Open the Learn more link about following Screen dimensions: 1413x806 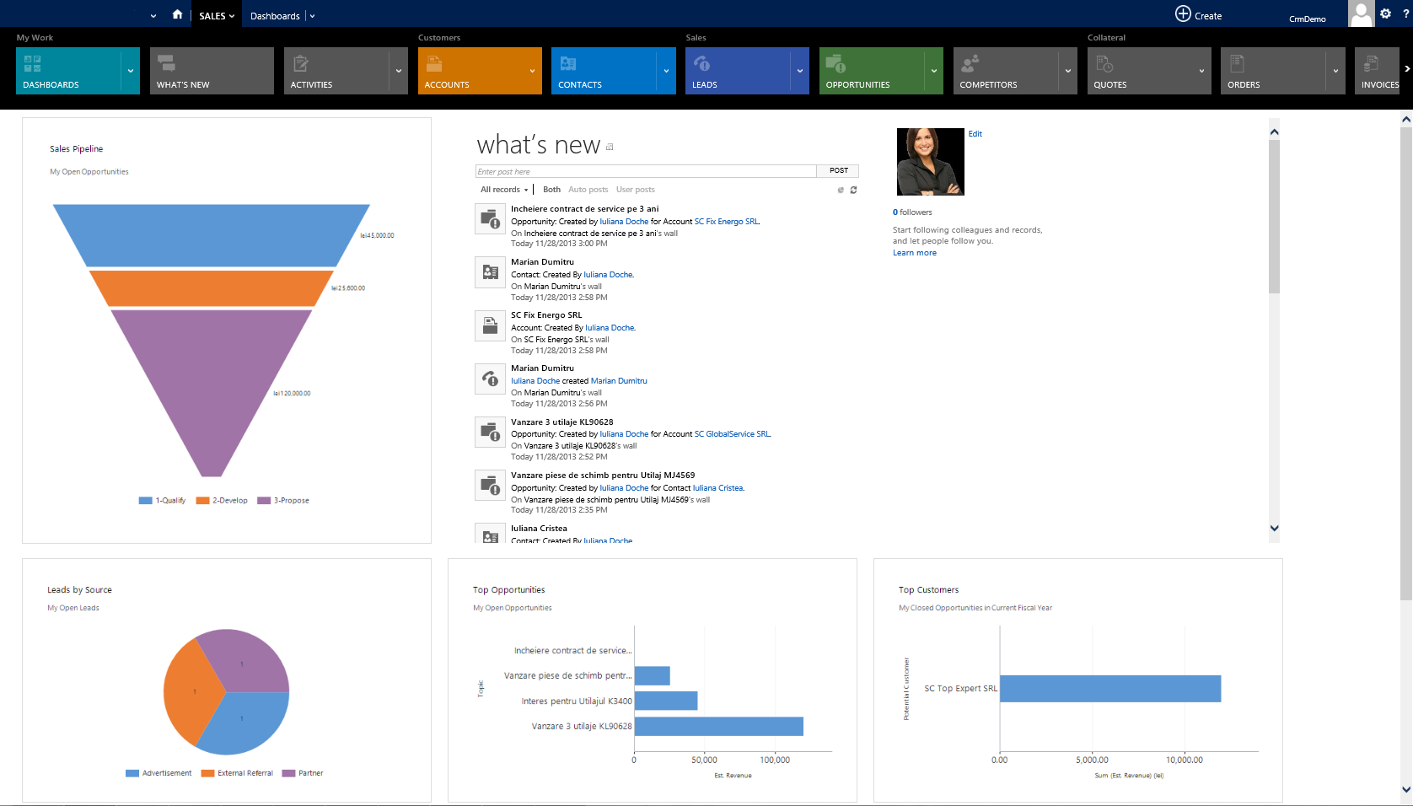click(x=914, y=252)
